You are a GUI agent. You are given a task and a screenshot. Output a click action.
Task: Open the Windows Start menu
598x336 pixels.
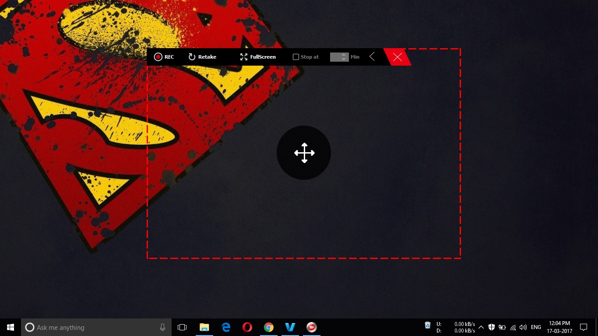click(11, 327)
